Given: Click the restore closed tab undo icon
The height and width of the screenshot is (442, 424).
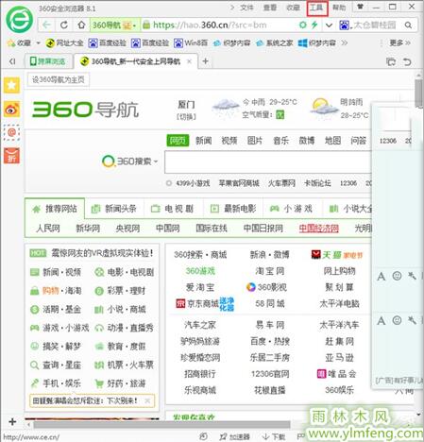Looking at the screenshot, I should tap(407, 61).
